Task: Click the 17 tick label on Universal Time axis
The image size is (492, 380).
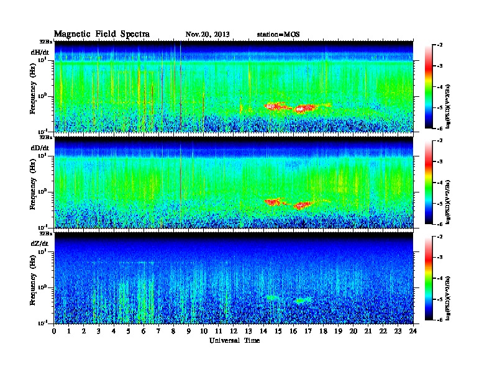Action: [x=308, y=332]
